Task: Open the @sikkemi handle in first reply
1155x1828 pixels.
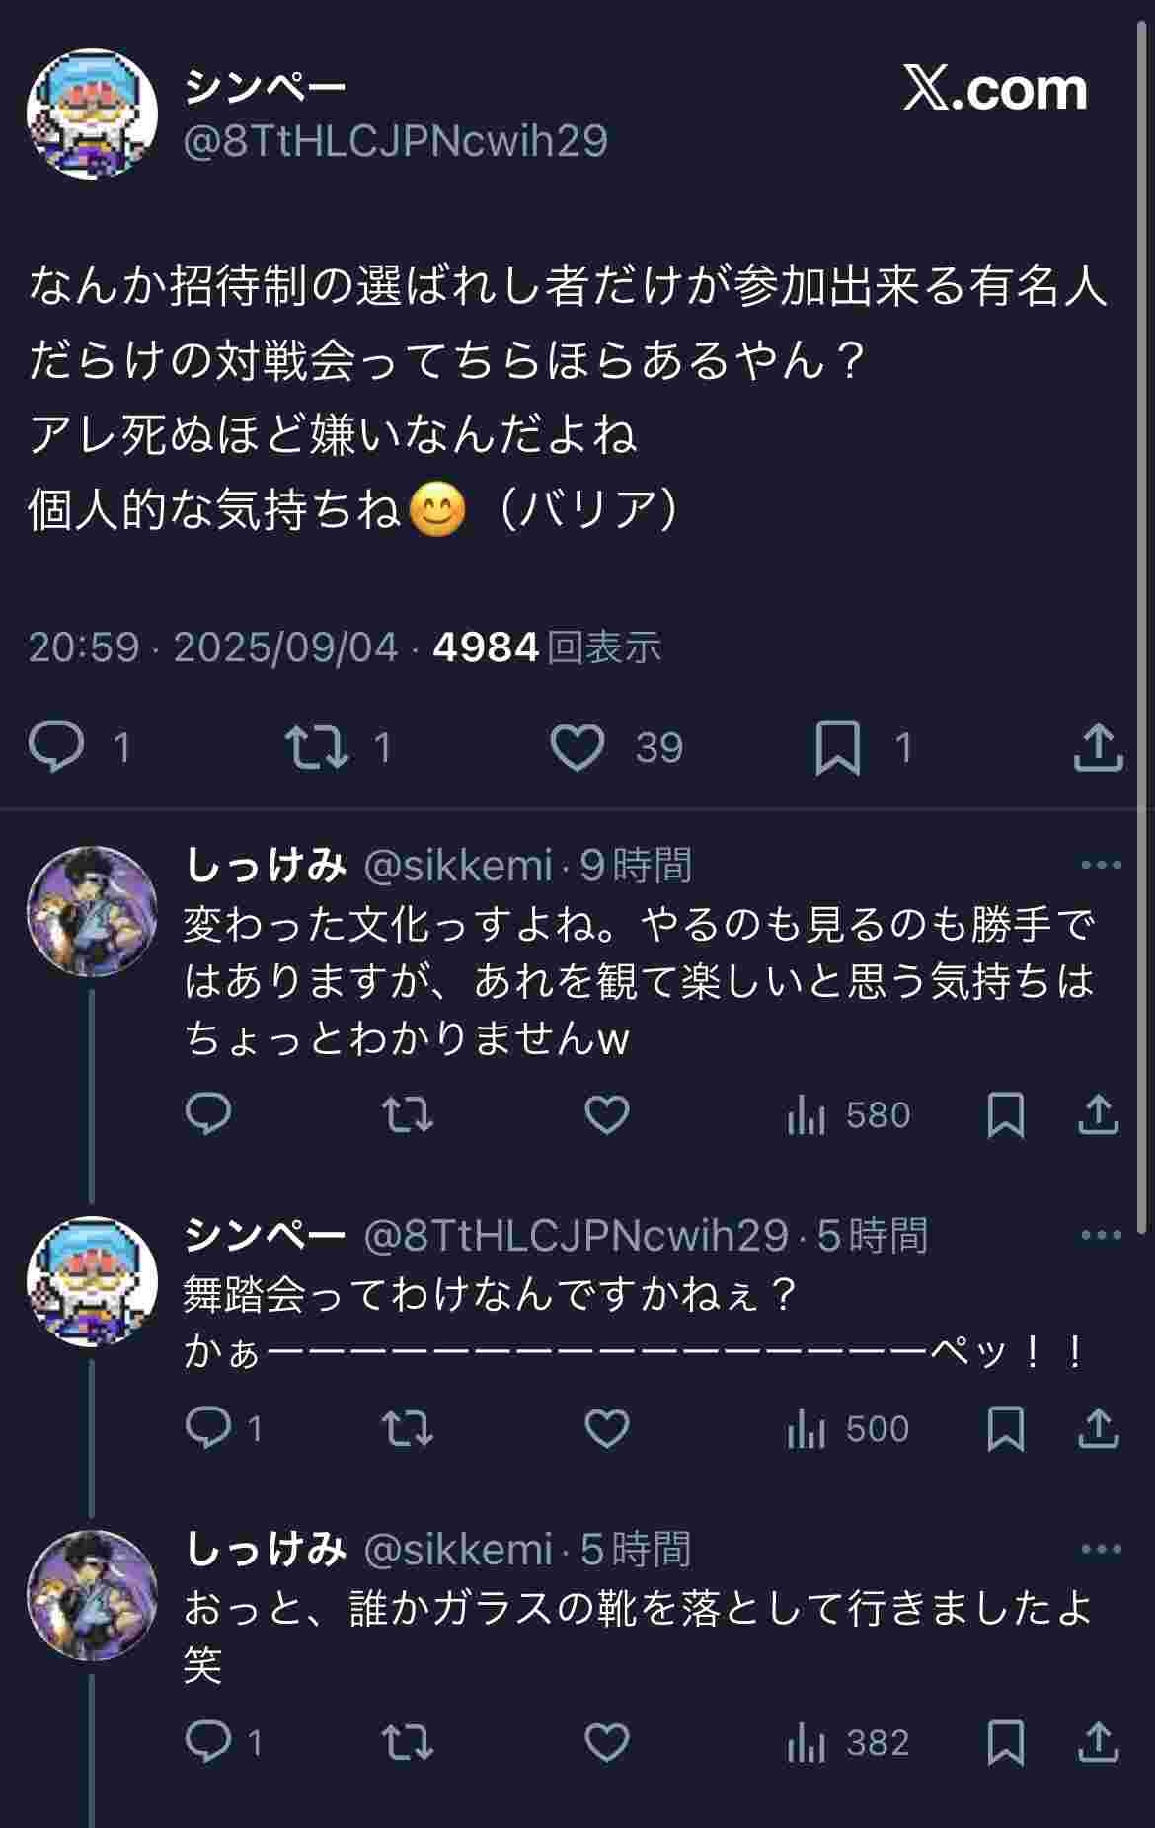Action: (457, 866)
